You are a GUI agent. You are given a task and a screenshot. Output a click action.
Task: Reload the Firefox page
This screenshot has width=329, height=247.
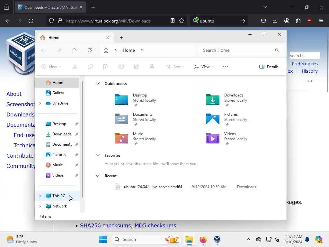31,21
